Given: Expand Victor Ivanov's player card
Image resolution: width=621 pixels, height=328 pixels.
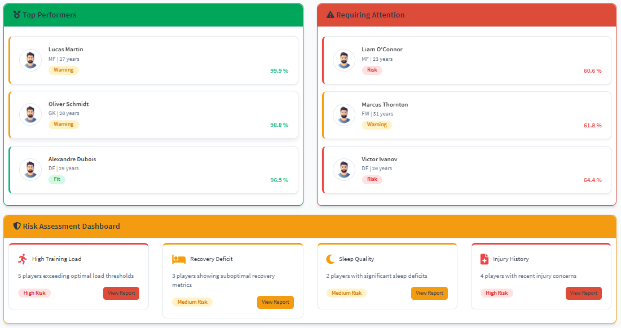Looking at the screenshot, I should click(467, 170).
